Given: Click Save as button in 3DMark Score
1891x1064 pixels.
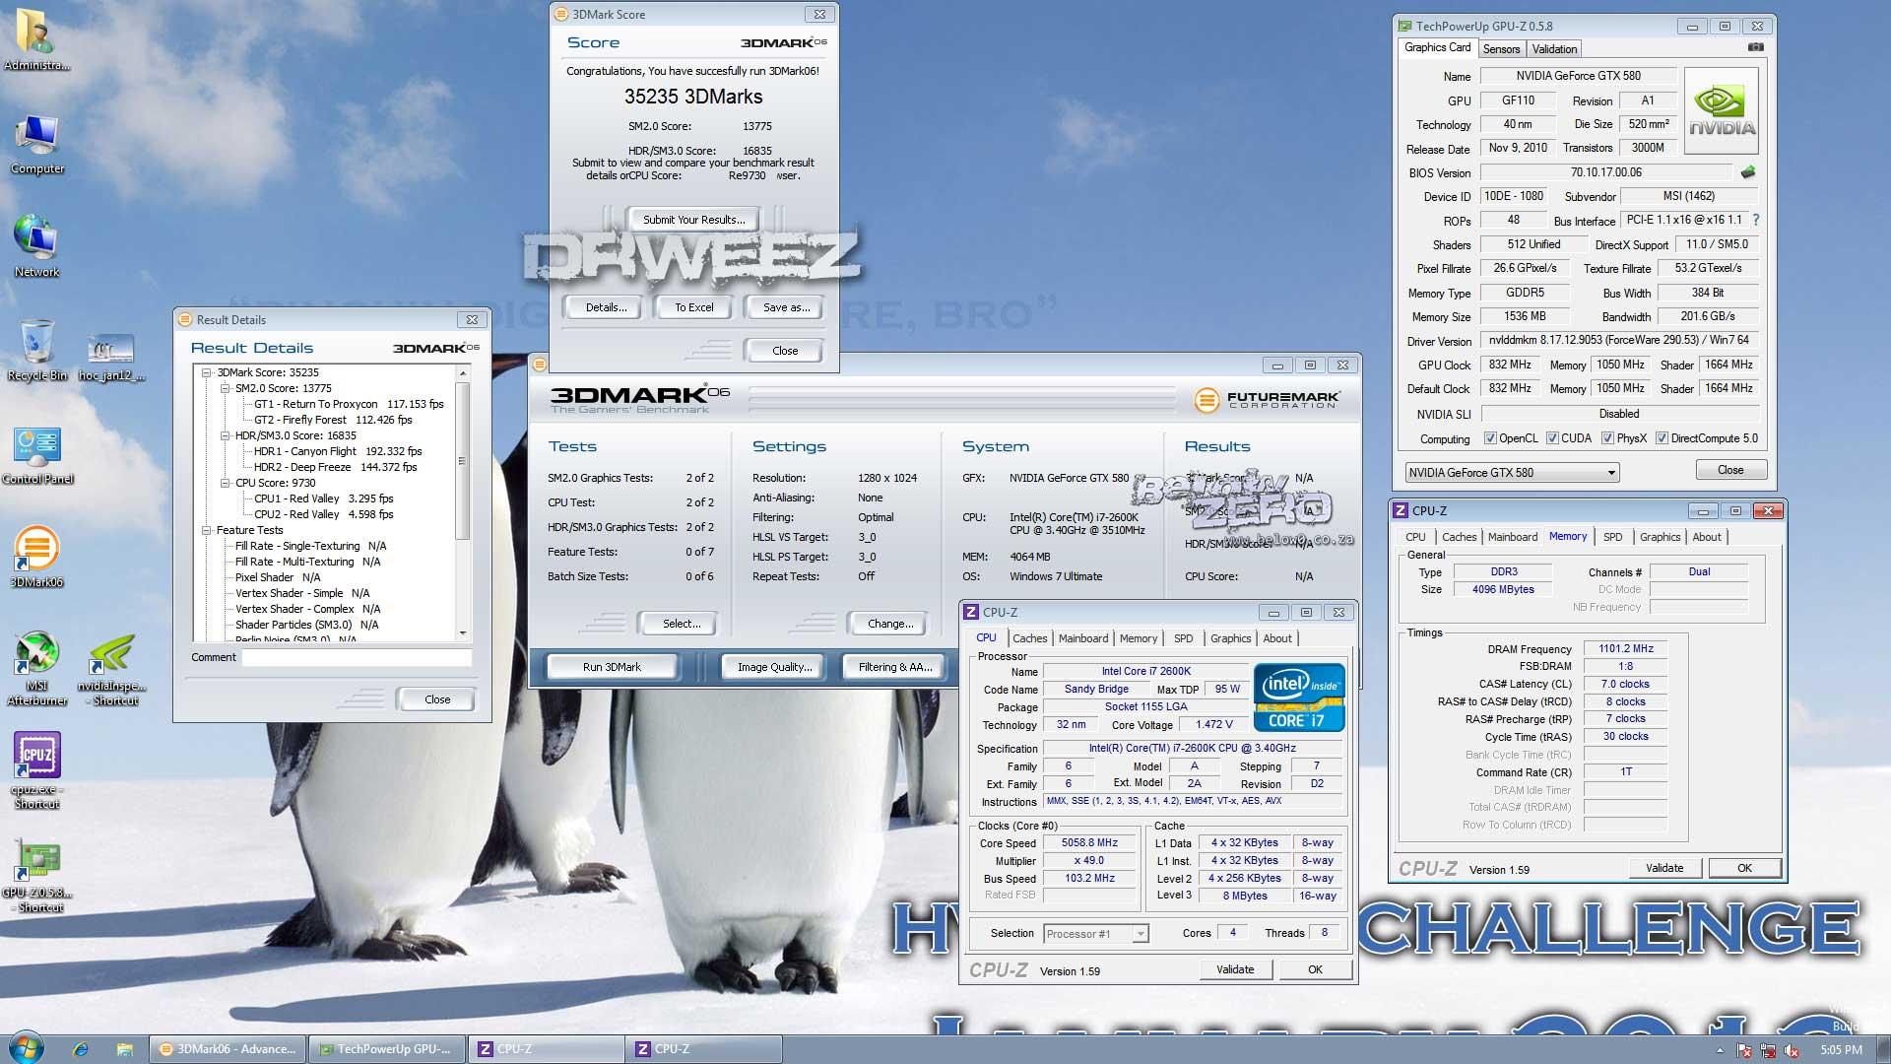Looking at the screenshot, I should coord(786,307).
